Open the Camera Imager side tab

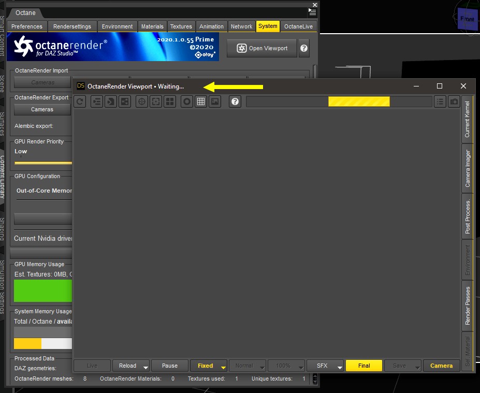pyautogui.click(x=467, y=168)
